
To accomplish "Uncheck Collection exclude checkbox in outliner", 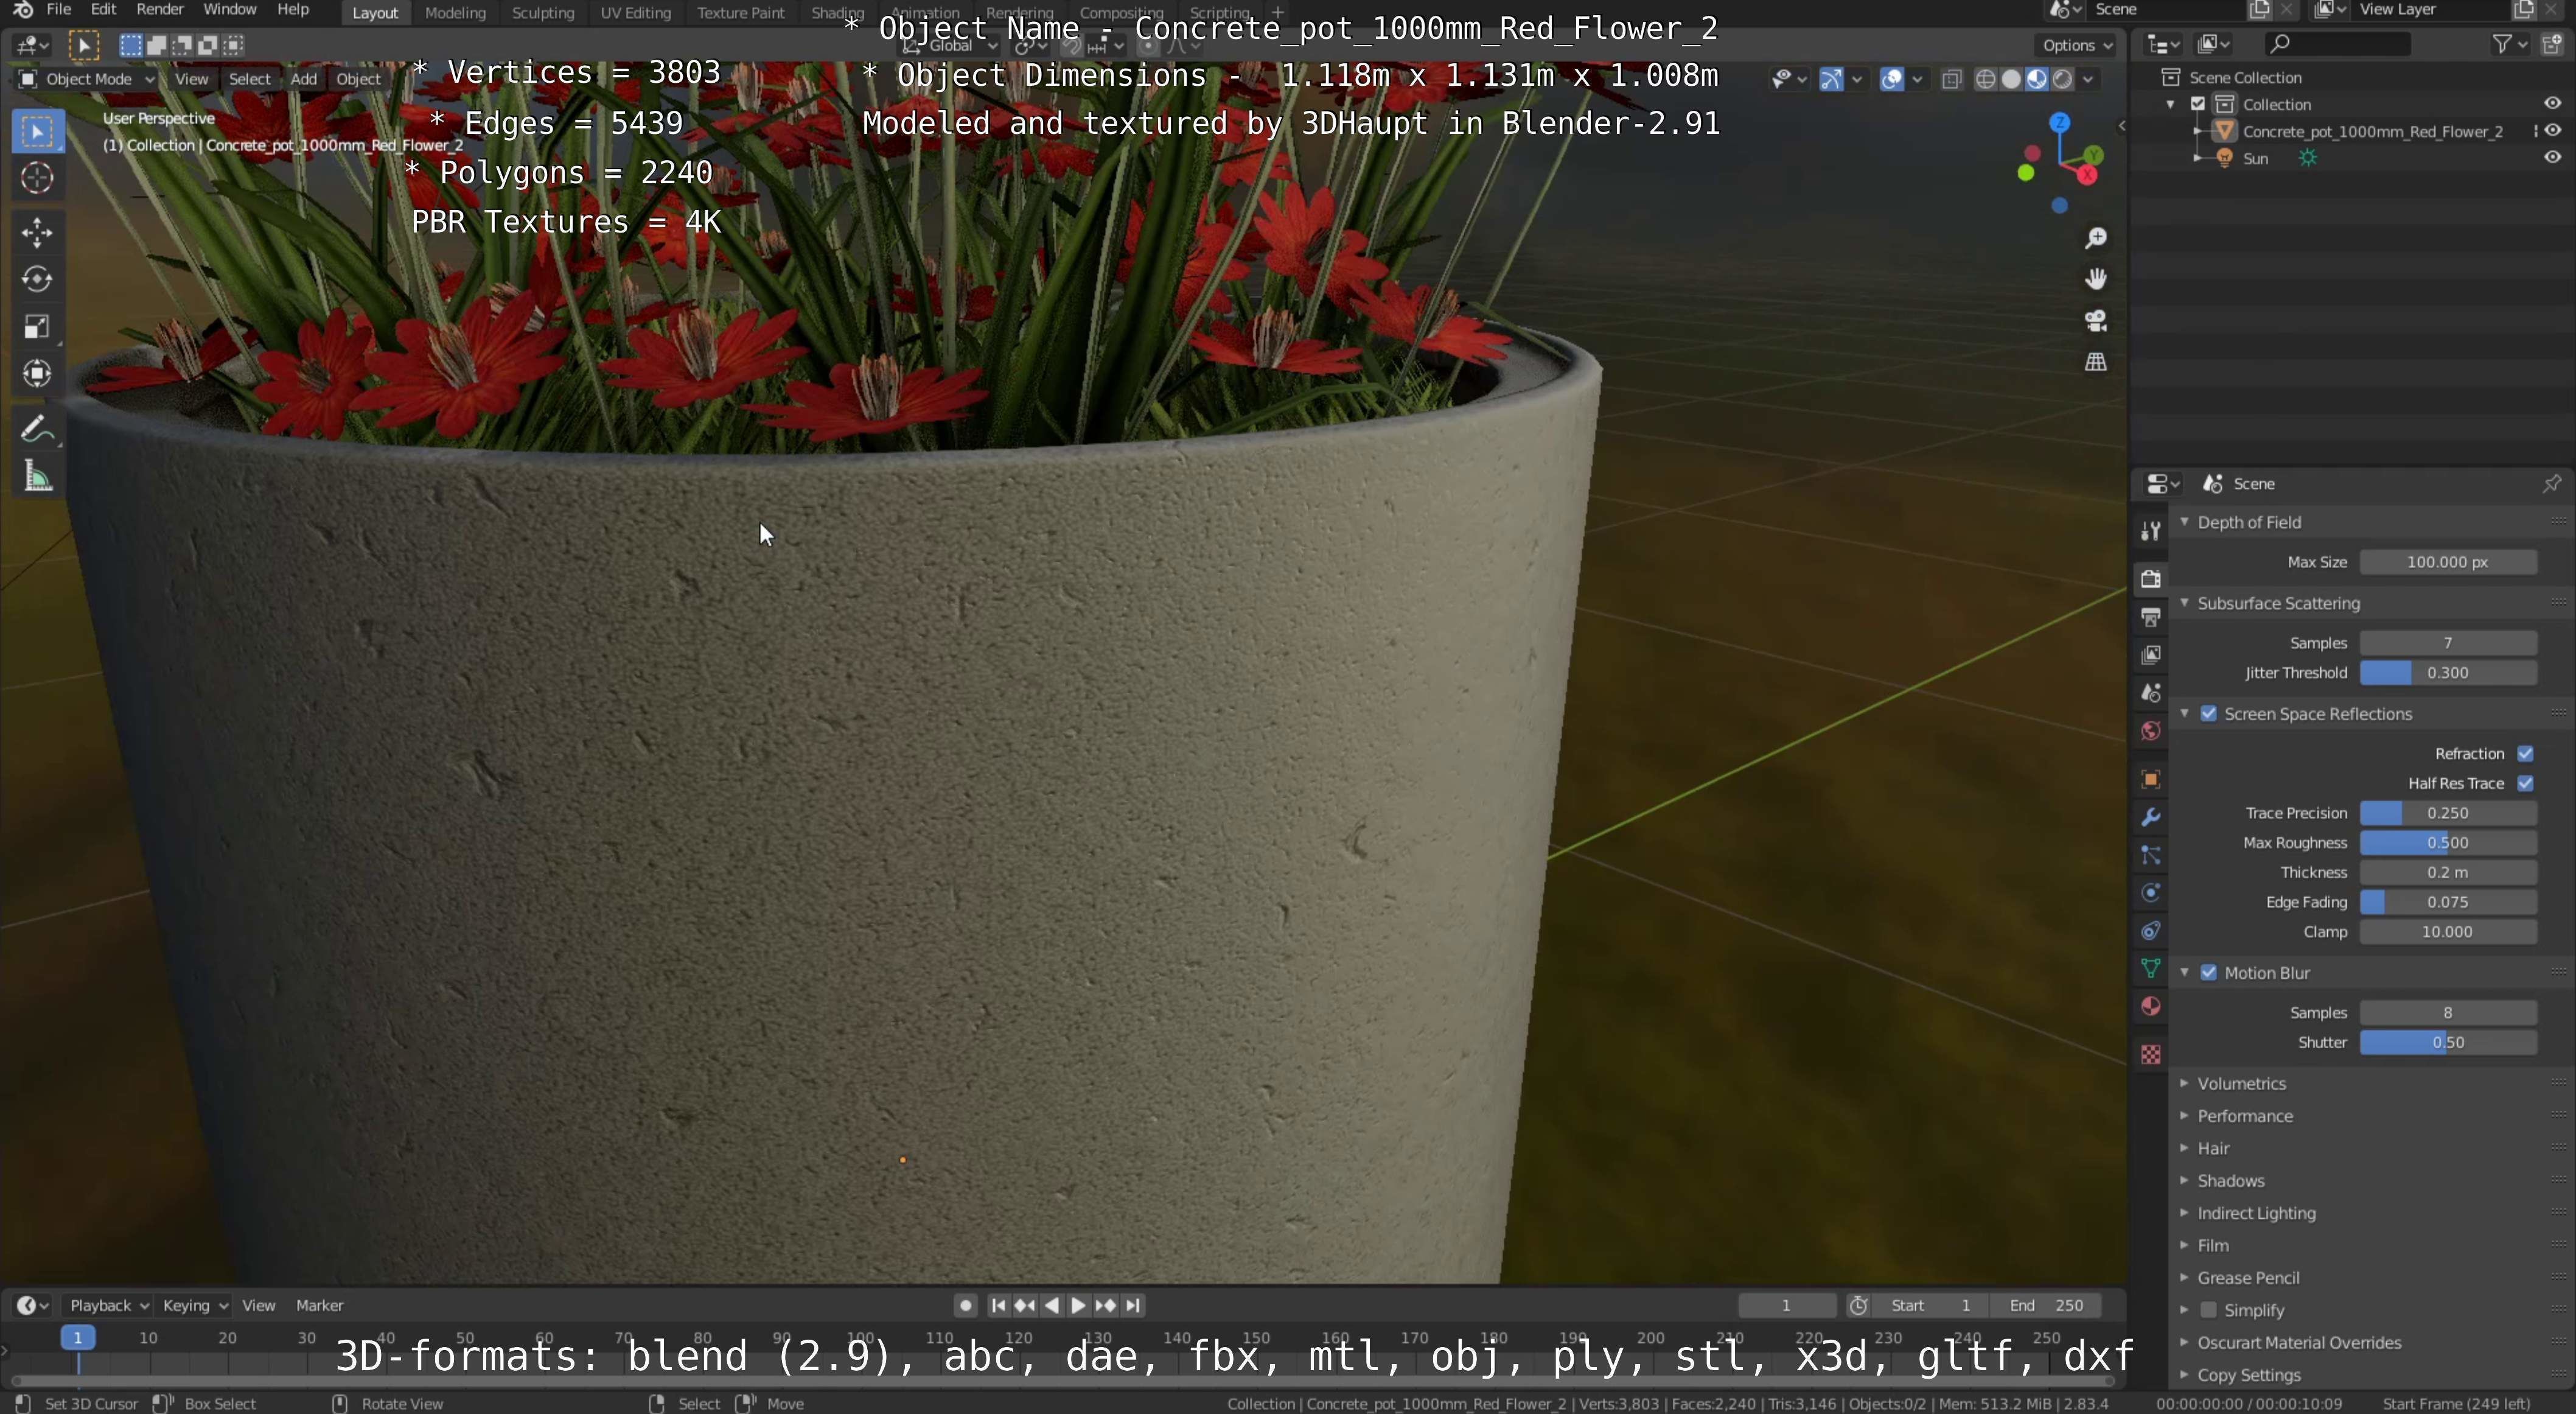I will 2198,104.
